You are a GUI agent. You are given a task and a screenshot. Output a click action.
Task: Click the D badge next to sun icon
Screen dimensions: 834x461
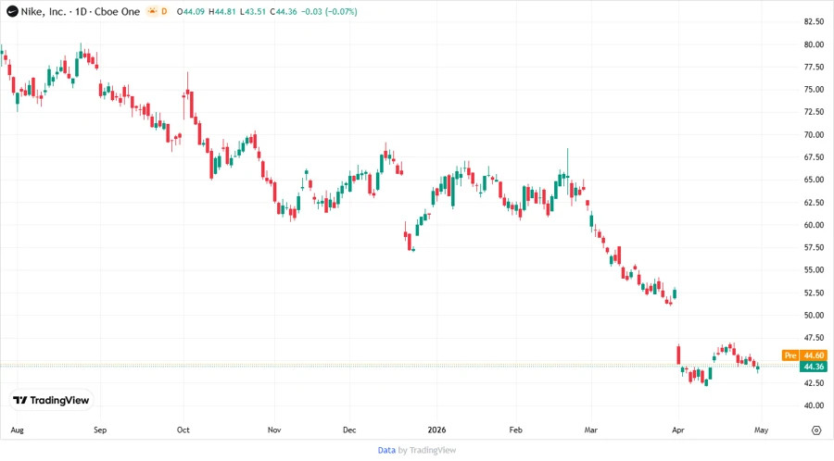[x=164, y=11]
